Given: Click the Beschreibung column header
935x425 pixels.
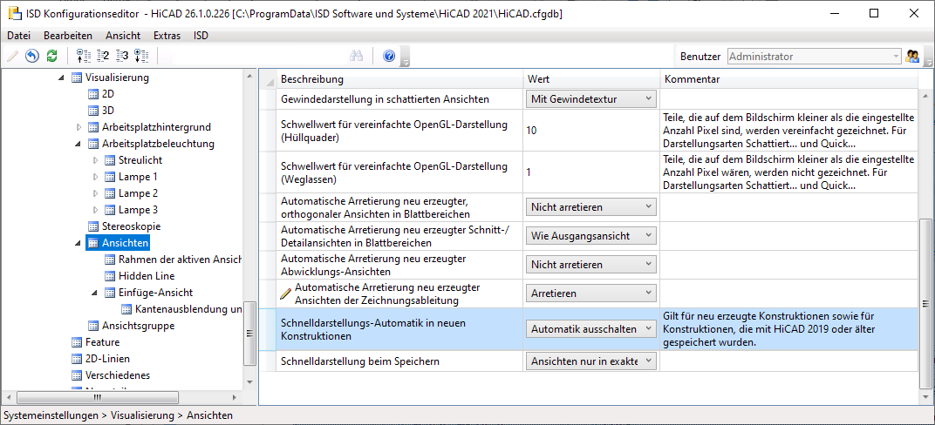Looking at the screenshot, I should click(399, 79).
